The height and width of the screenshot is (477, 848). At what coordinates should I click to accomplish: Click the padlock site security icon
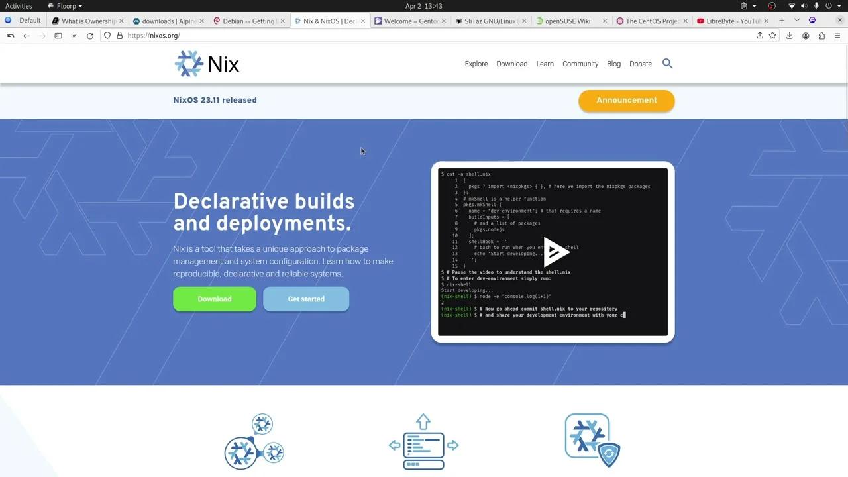(120, 36)
